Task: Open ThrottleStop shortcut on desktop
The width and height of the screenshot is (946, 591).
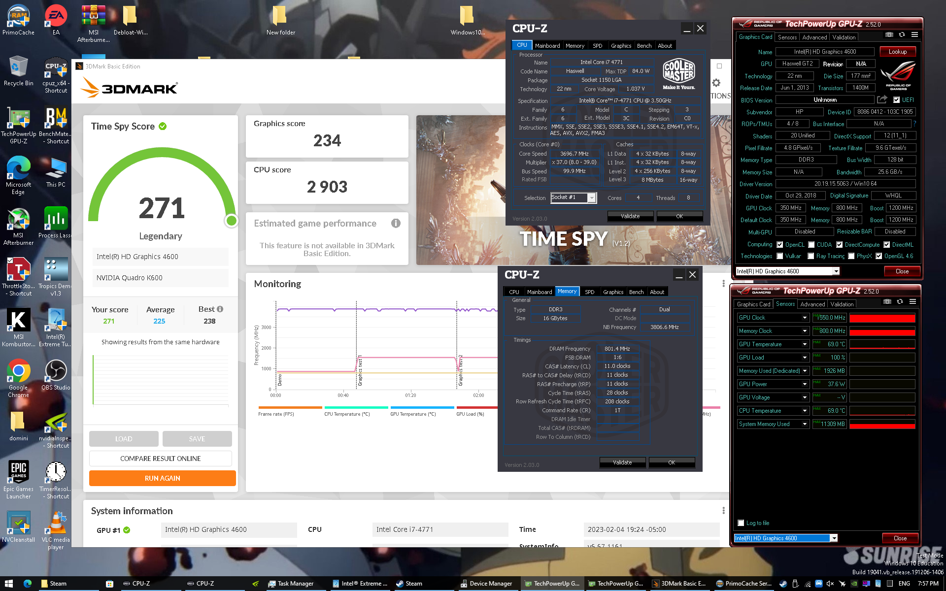Action: pyautogui.click(x=18, y=277)
